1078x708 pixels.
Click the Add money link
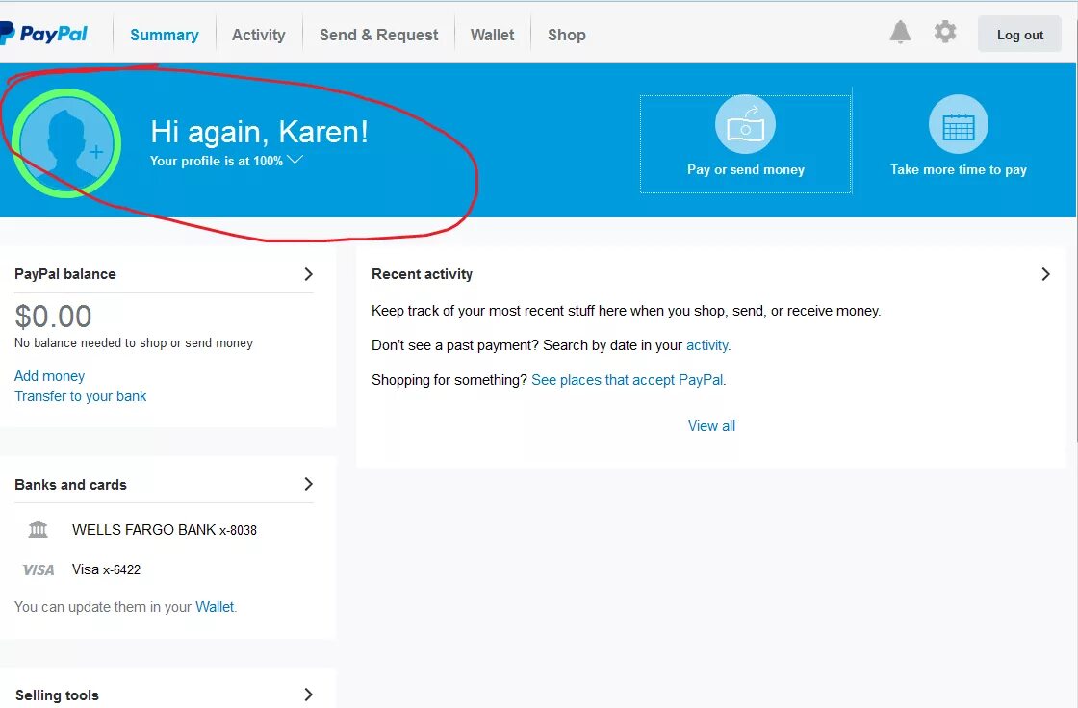(x=49, y=376)
